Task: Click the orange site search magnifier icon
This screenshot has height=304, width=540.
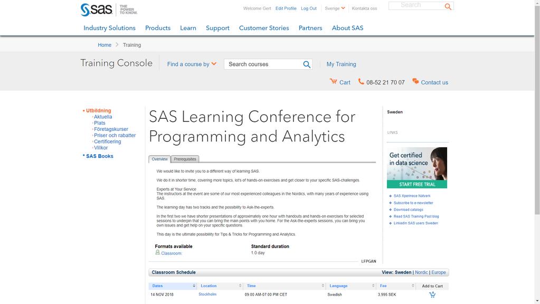Action: coord(448,6)
